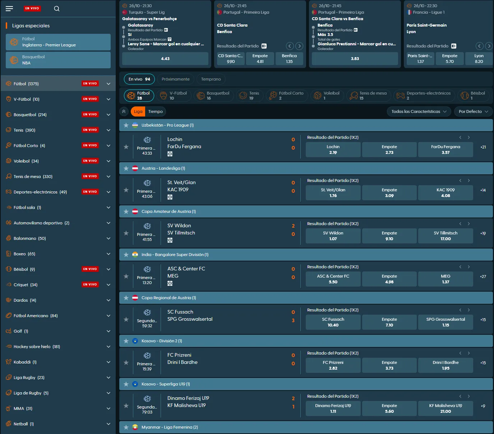Favorite the Lochin vs FarDu Fergana match
Screen dimensions: 494x434
point(126,147)
